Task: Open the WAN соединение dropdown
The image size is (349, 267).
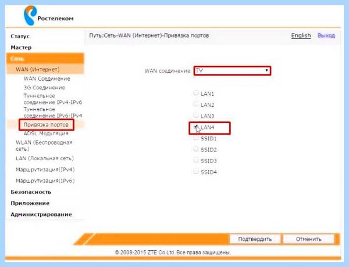Action: coord(232,71)
